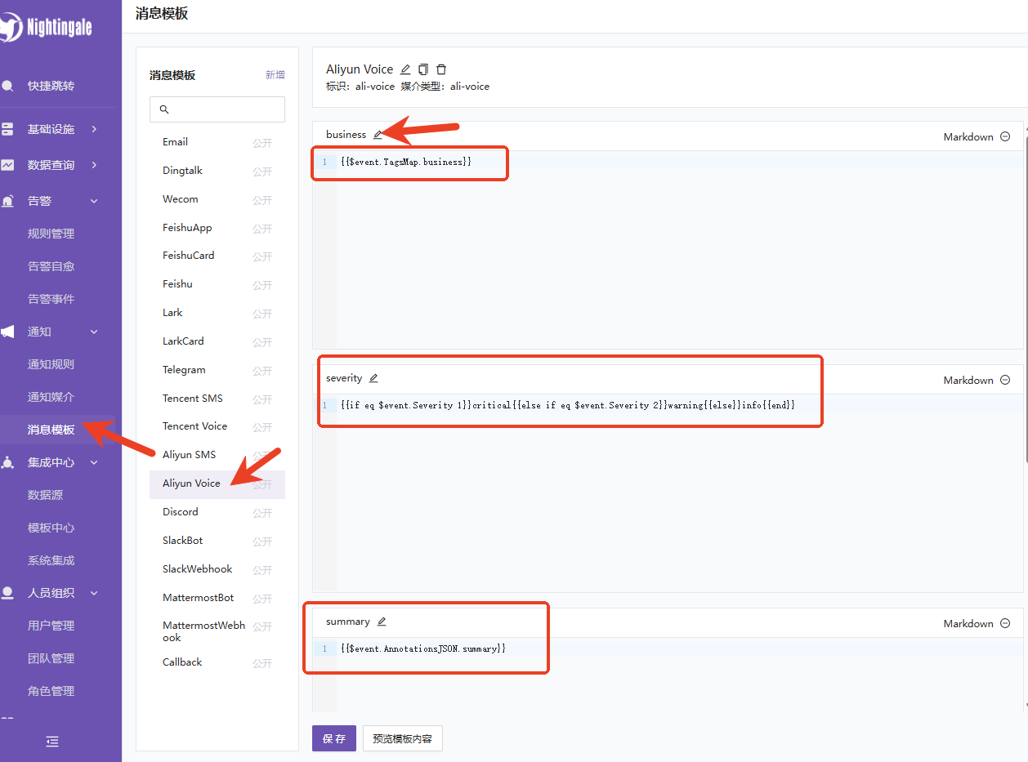Viewport: 1028px width, 762px height.
Task: Collapse the sidebar using bottom menu icon
Action: tap(52, 742)
